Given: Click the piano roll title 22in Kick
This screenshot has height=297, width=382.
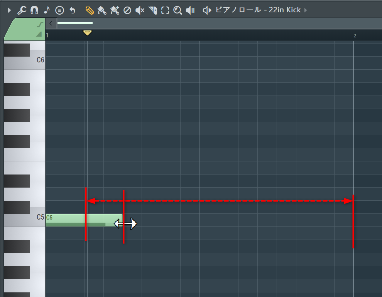Looking at the screenshot, I should [258, 10].
